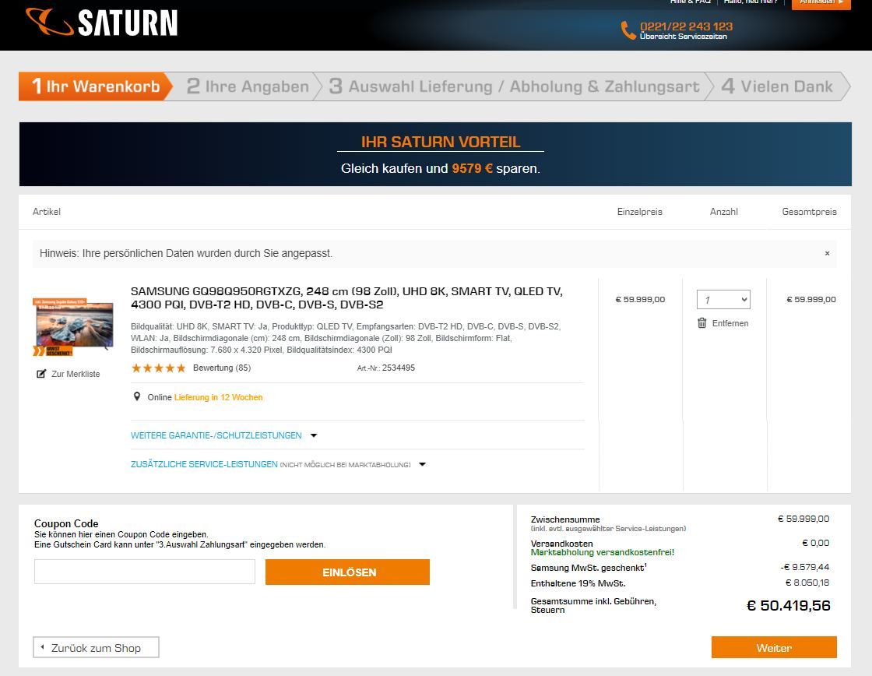Click the Ihr Saturn Vorteil banner

pos(435,154)
